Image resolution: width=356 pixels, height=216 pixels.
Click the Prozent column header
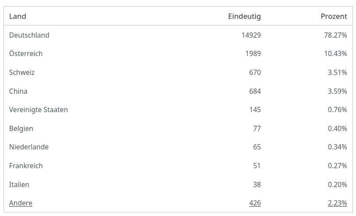coord(334,16)
